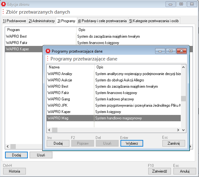Switch to the 2) Administratorzy tab
This screenshot has height=177, width=199.
click(42, 21)
